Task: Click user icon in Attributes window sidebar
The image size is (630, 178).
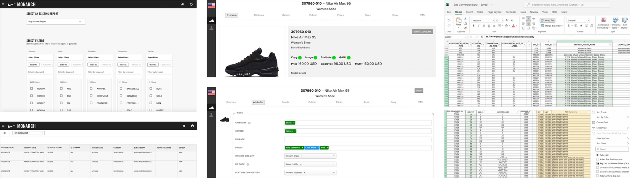Action: 211,115
